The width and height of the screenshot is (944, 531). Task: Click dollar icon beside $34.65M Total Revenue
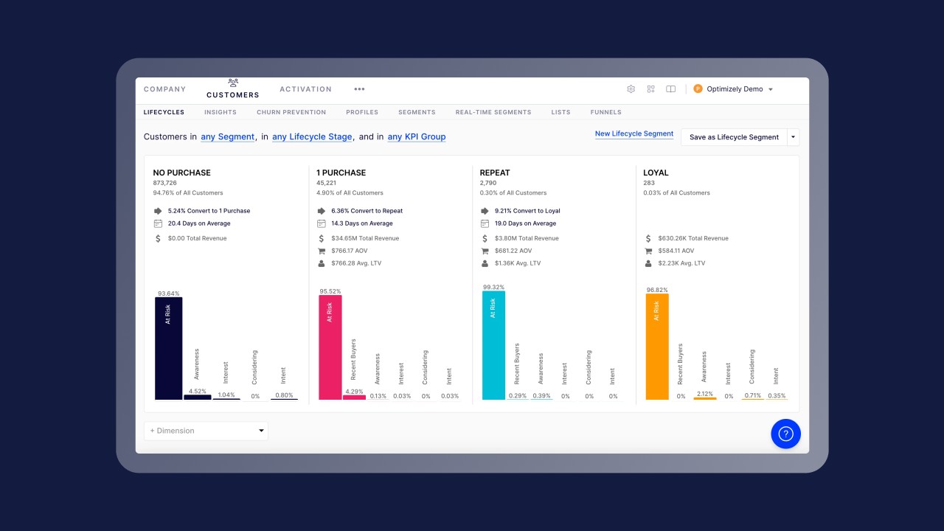point(321,238)
